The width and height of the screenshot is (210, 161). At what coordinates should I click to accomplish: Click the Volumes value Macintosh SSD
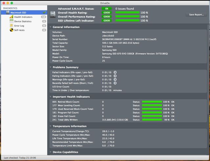point(110,32)
